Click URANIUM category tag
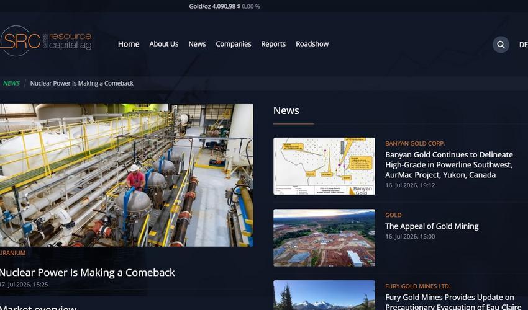Screen dimensions: 528x310 pyautogui.click(x=13, y=253)
